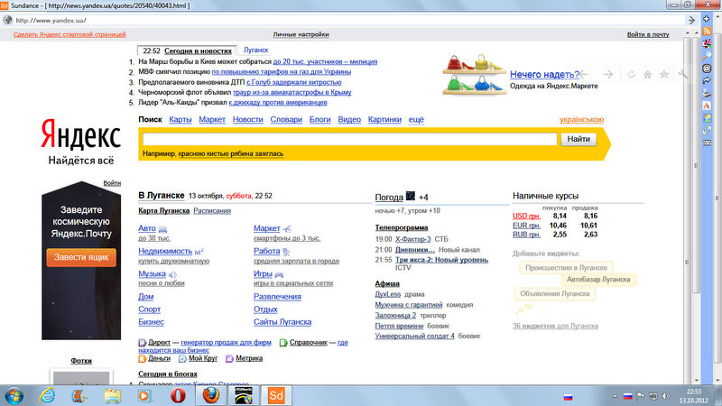722x406 pixels.
Task: Open the Карты search tab
Action: point(180,119)
